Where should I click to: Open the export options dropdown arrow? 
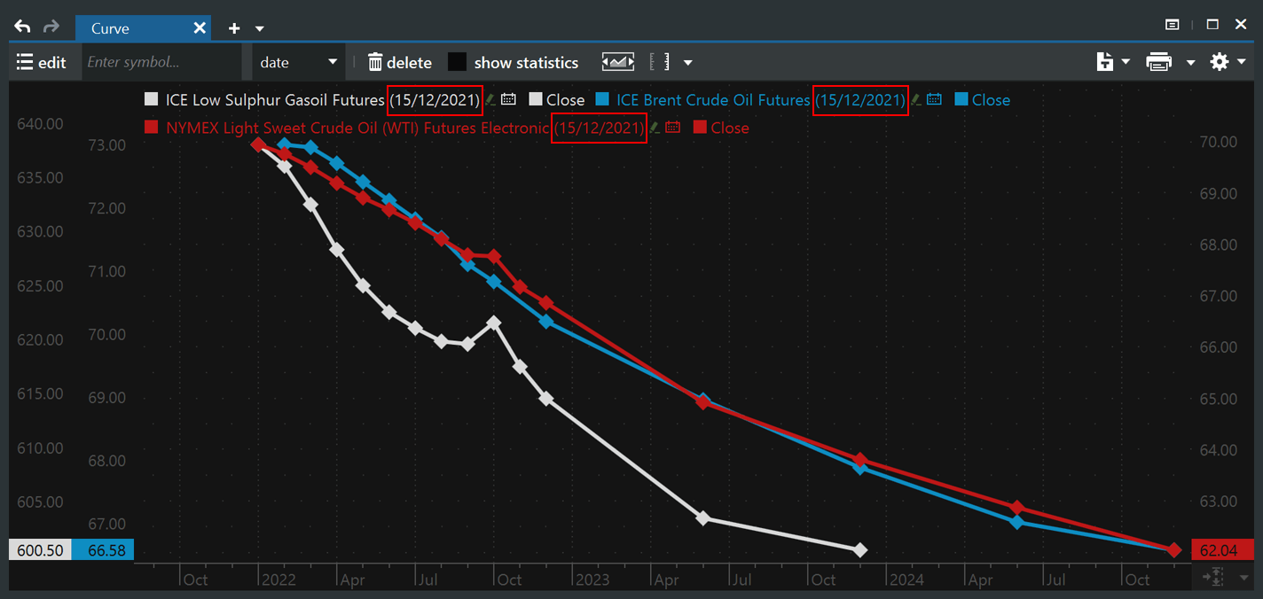click(x=1126, y=62)
